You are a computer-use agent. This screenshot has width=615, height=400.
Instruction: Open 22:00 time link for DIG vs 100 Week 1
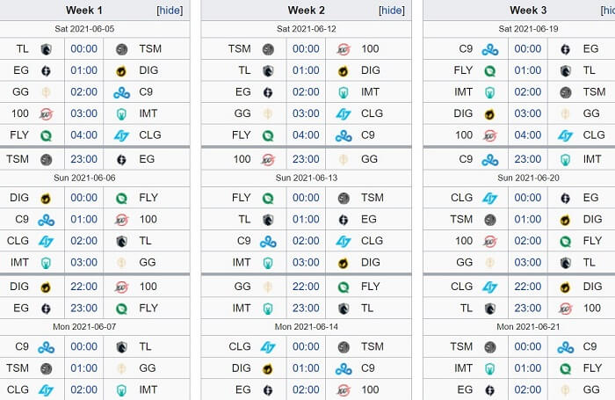[x=84, y=287]
